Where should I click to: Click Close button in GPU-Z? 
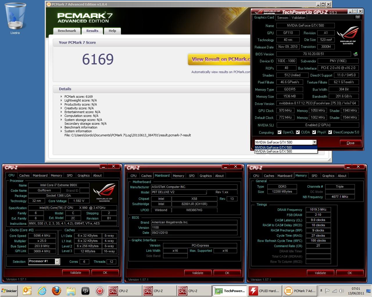coord(350,143)
